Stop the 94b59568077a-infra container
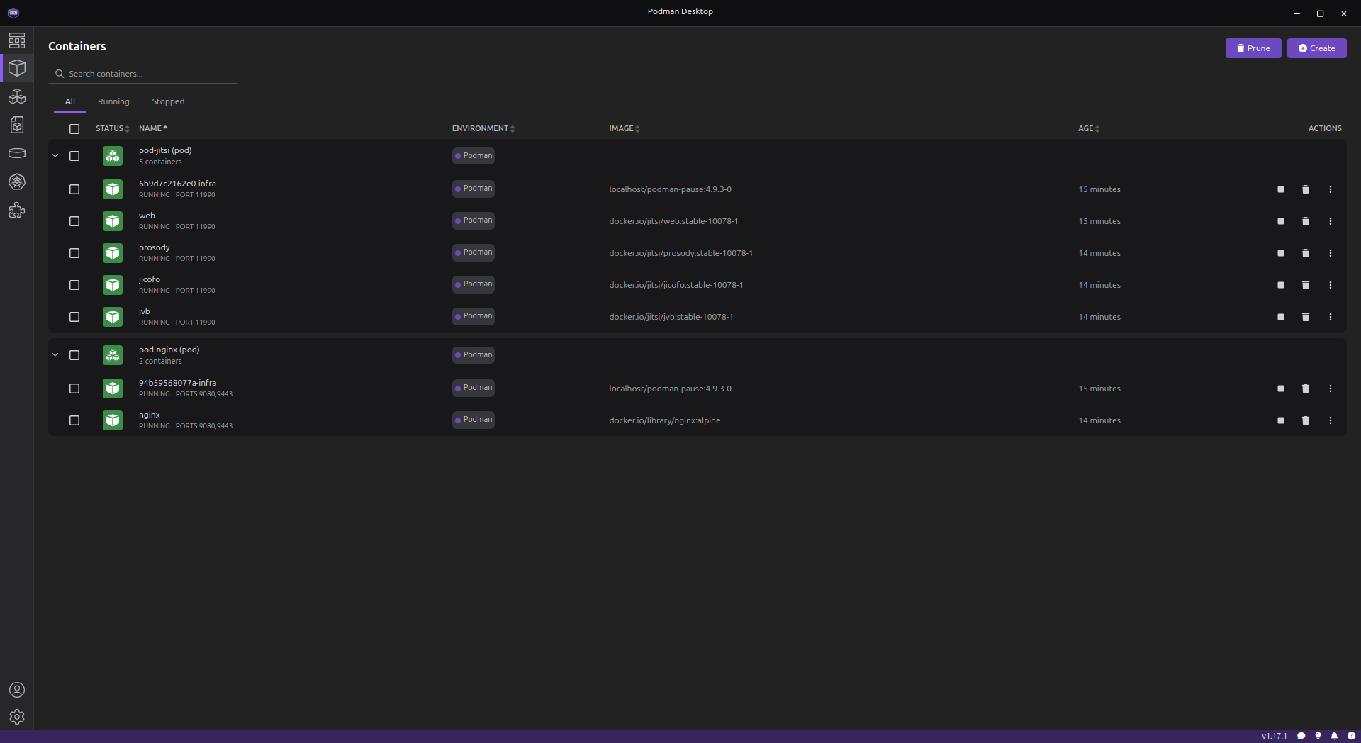Image resolution: width=1361 pixels, height=743 pixels. tap(1281, 389)
